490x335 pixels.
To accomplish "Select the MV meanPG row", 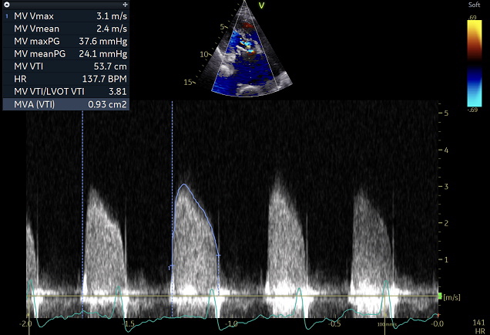I will (65, 53).
